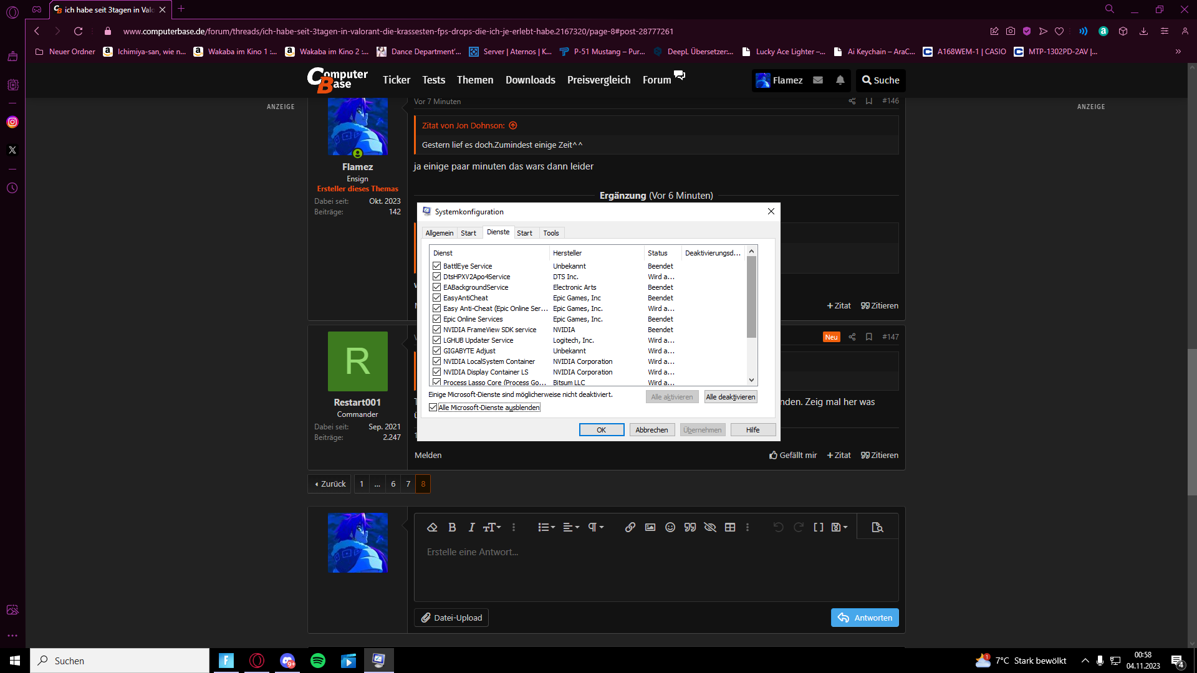Click the bold formatting icon in editor
The width and height of the screenshot is (1197, 673).
(452, 528)
